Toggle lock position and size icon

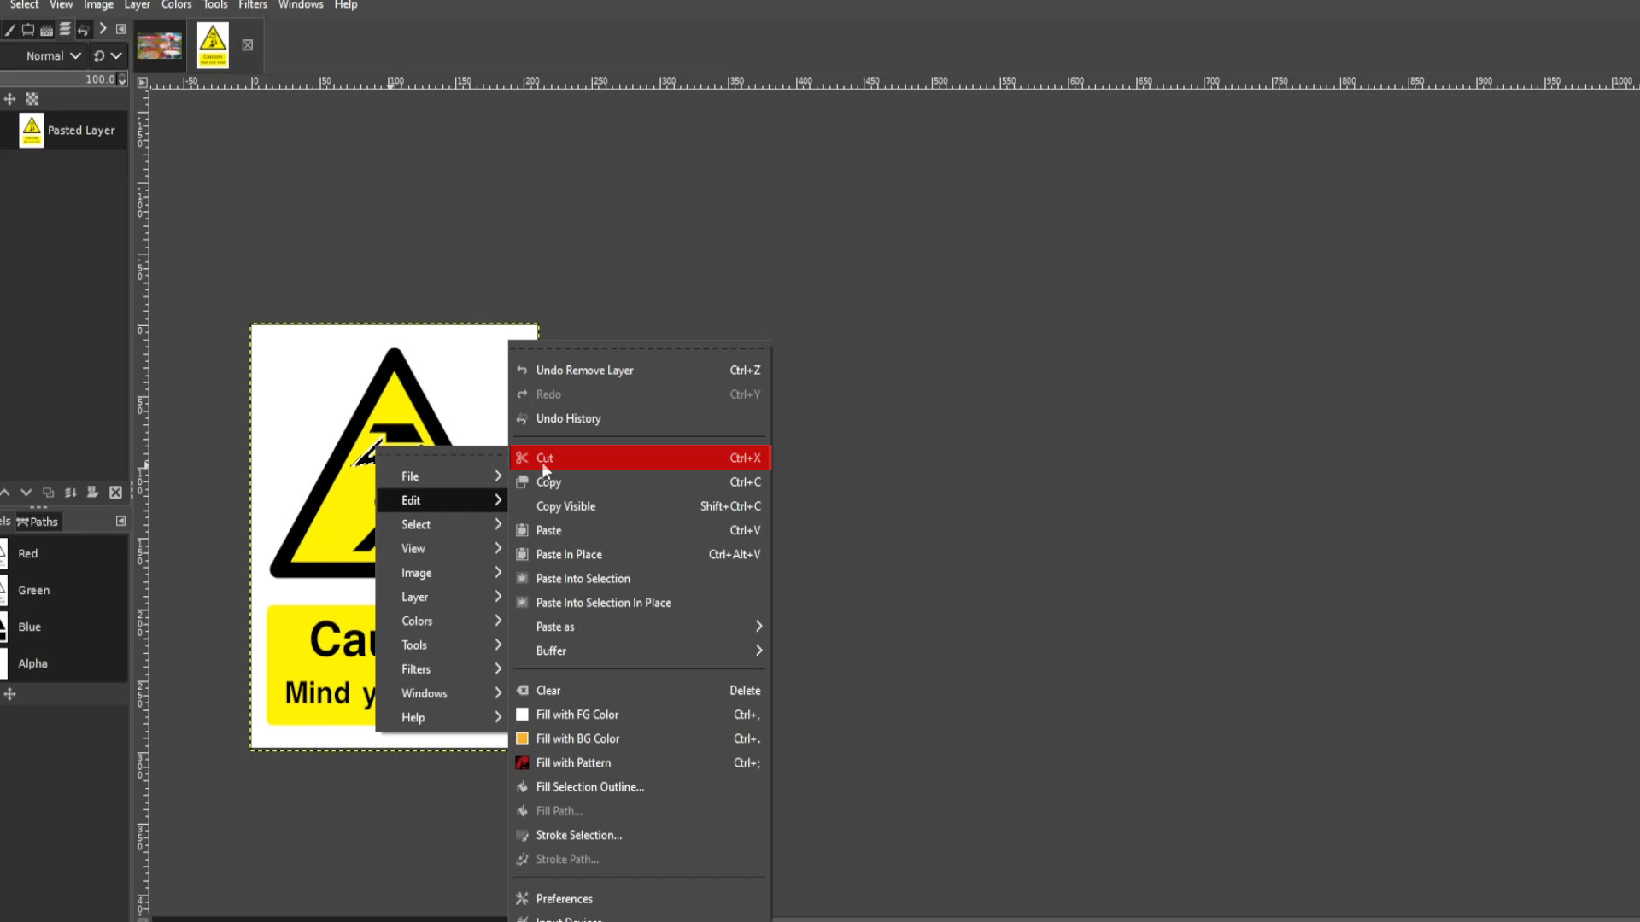tap(9, 99)
